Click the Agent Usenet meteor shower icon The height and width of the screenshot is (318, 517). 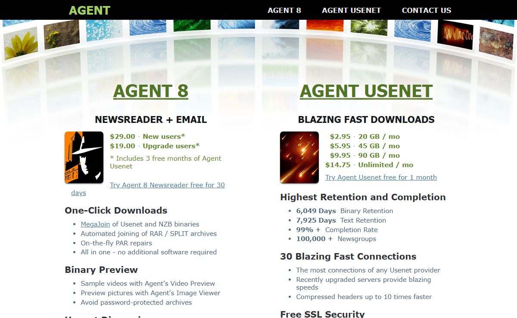click(299, 157)
